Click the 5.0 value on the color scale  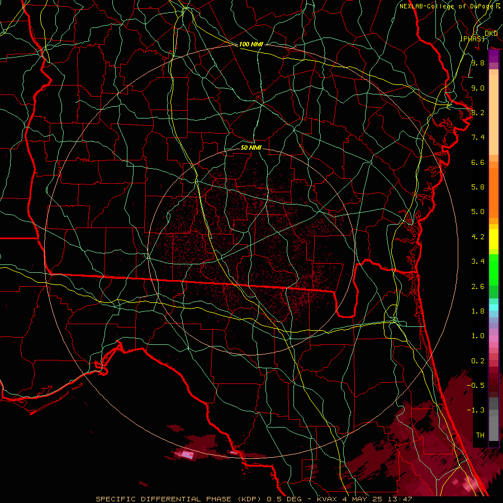(x=478, y=212)
